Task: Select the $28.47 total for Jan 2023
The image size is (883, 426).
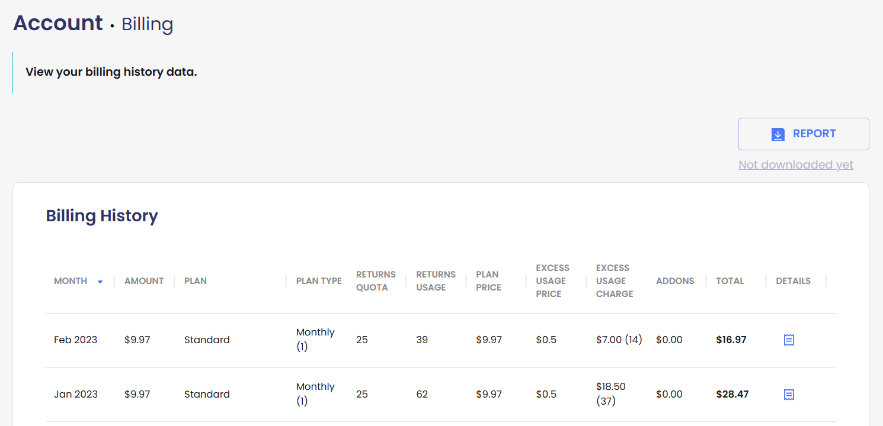Action: [x=732, y=394]
